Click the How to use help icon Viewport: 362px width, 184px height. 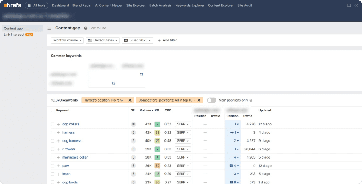click(86, 28)
